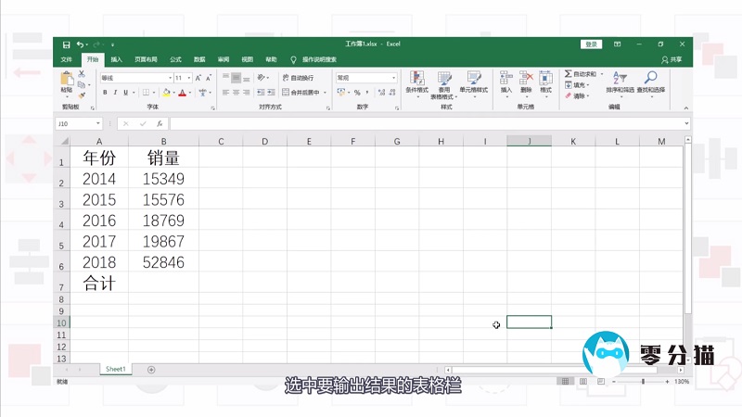Click the red font color swatch
The width and height of the screenshot is (742, 417).
183,93
